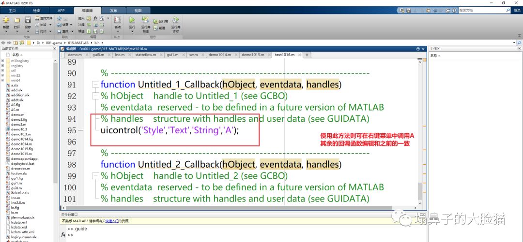Select file demo1015.fig in Current Folder
The height and width of the screenshot is (242, 523).
coord(22,148)
